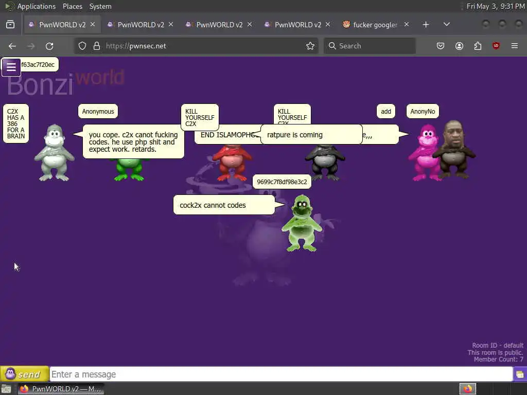
Task: Switch to the fucker googler tab
Action: click(x=375, y=25)
